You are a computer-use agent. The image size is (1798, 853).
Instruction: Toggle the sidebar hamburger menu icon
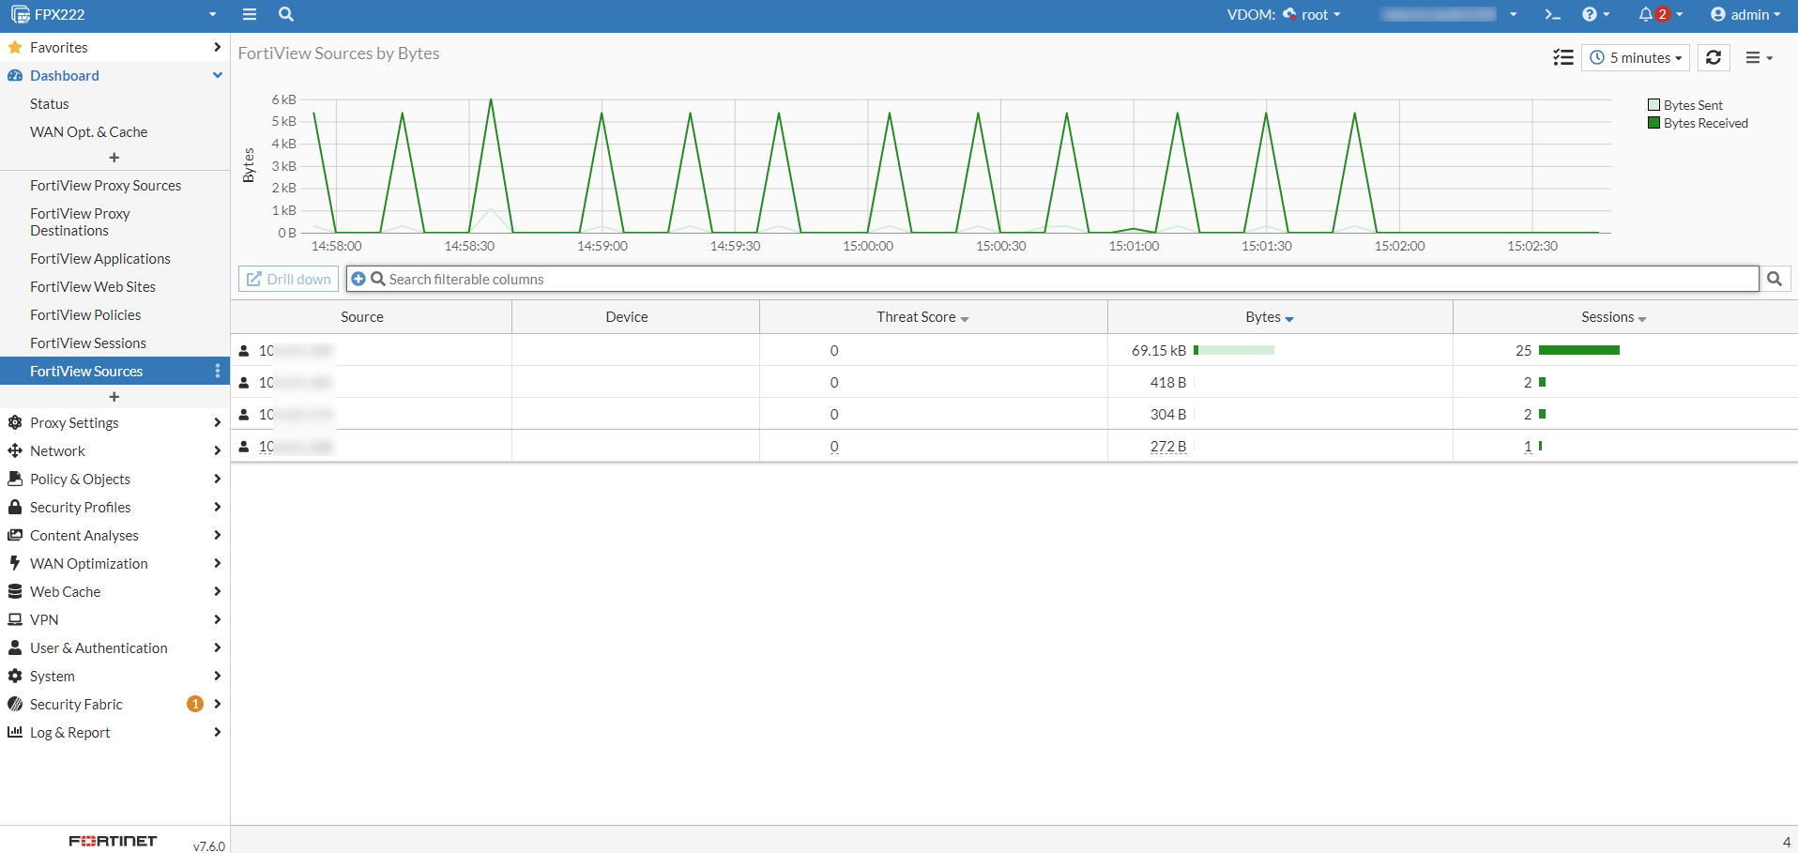click(249, 14)
